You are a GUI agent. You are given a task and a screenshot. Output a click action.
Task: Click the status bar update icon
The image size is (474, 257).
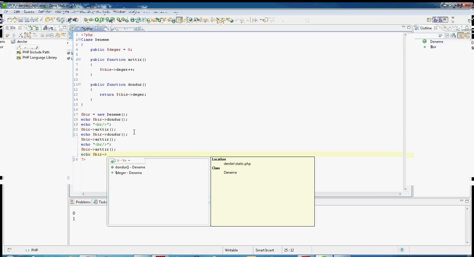pyautogui.click(x=402, y=250)
